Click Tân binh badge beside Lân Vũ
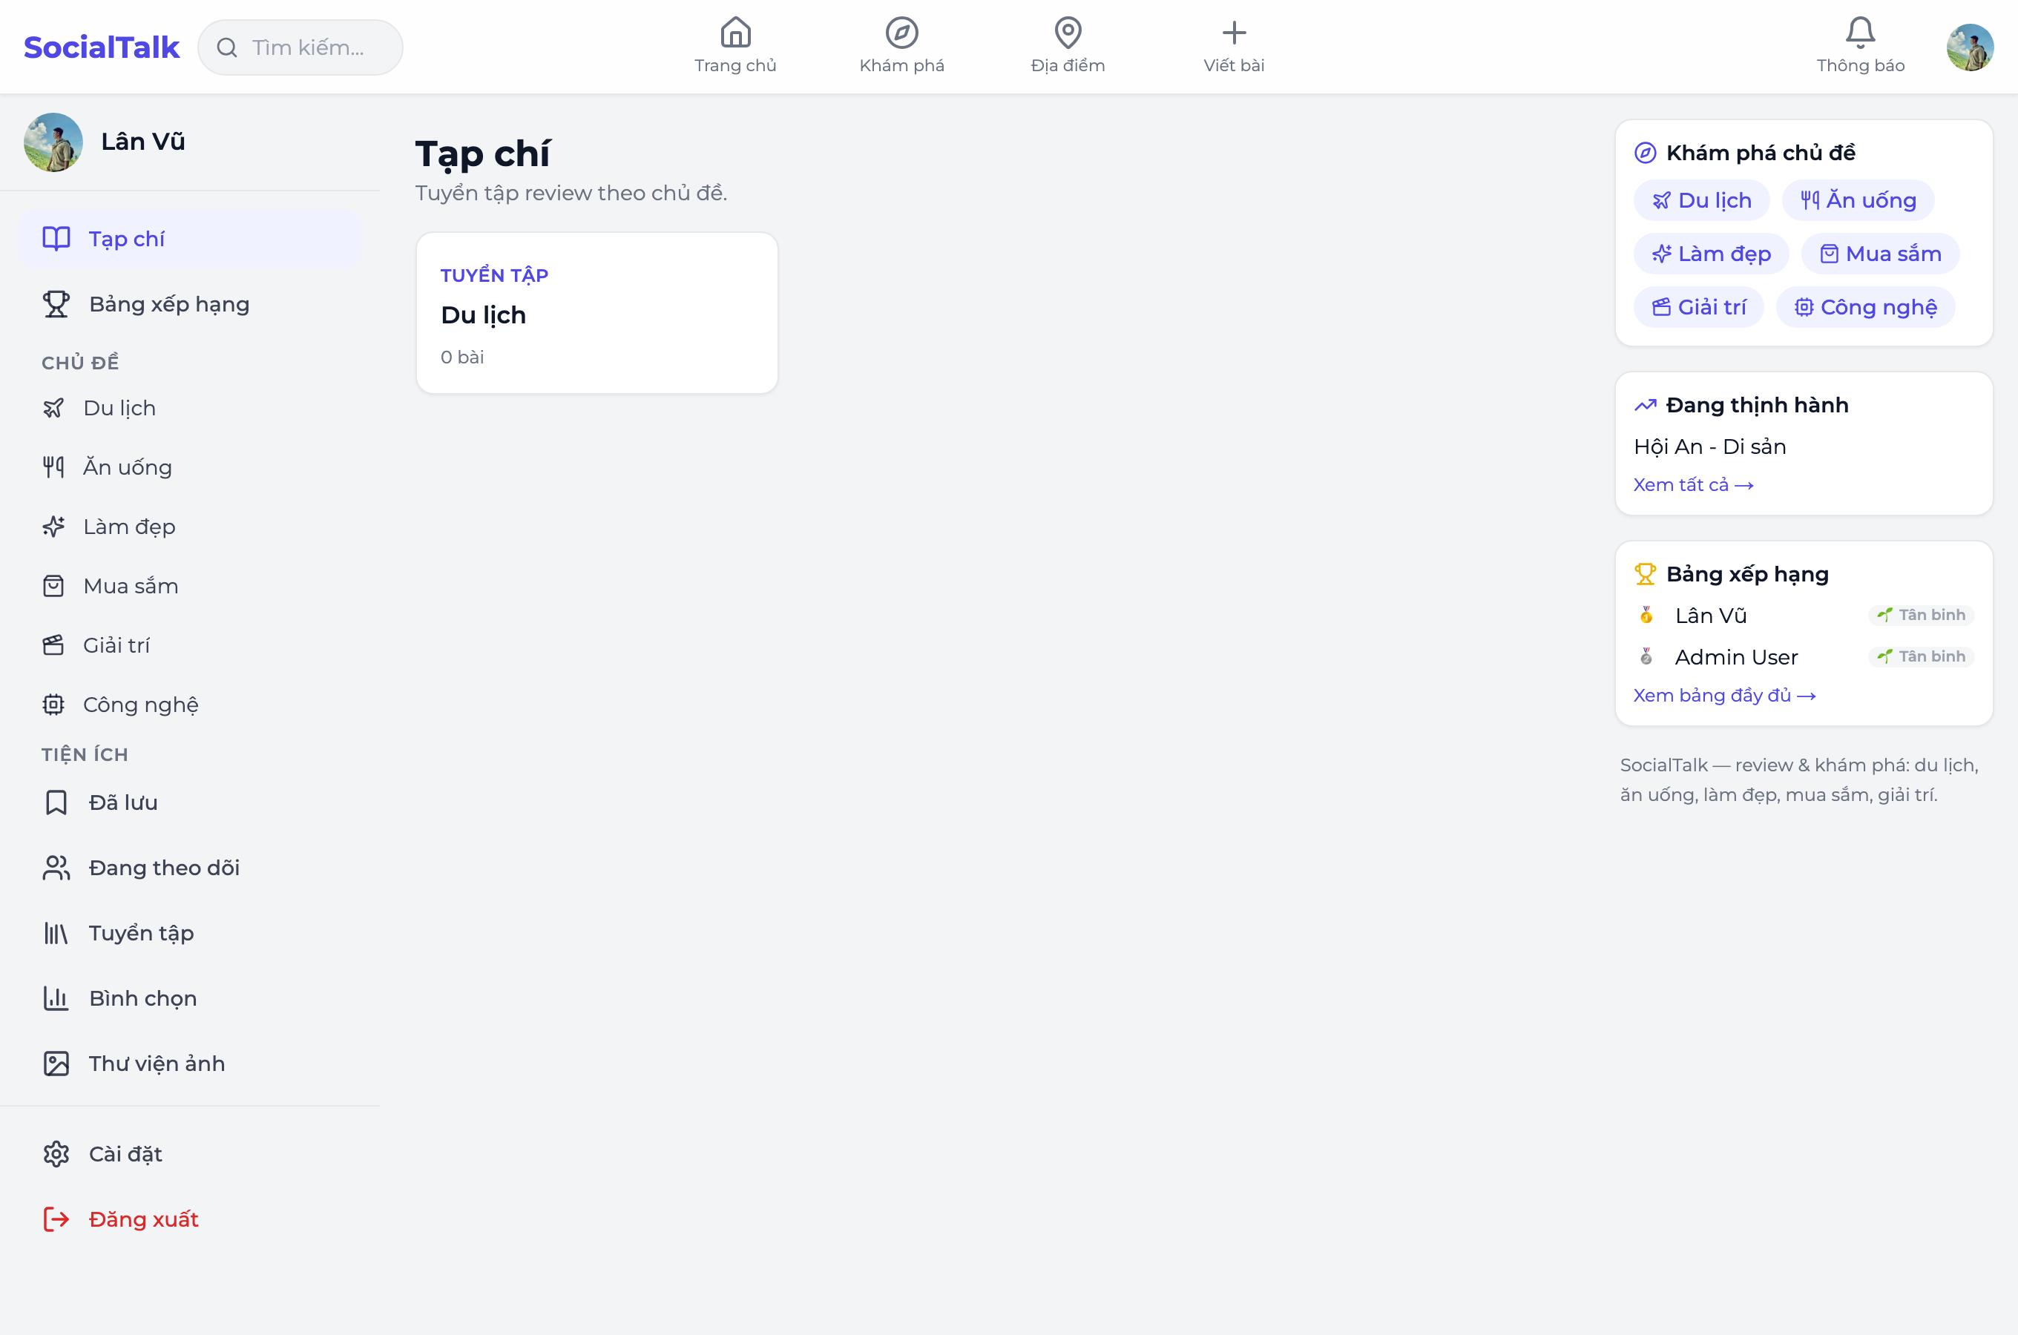The image size is (2018, 1335). (x=1922, y=615)
